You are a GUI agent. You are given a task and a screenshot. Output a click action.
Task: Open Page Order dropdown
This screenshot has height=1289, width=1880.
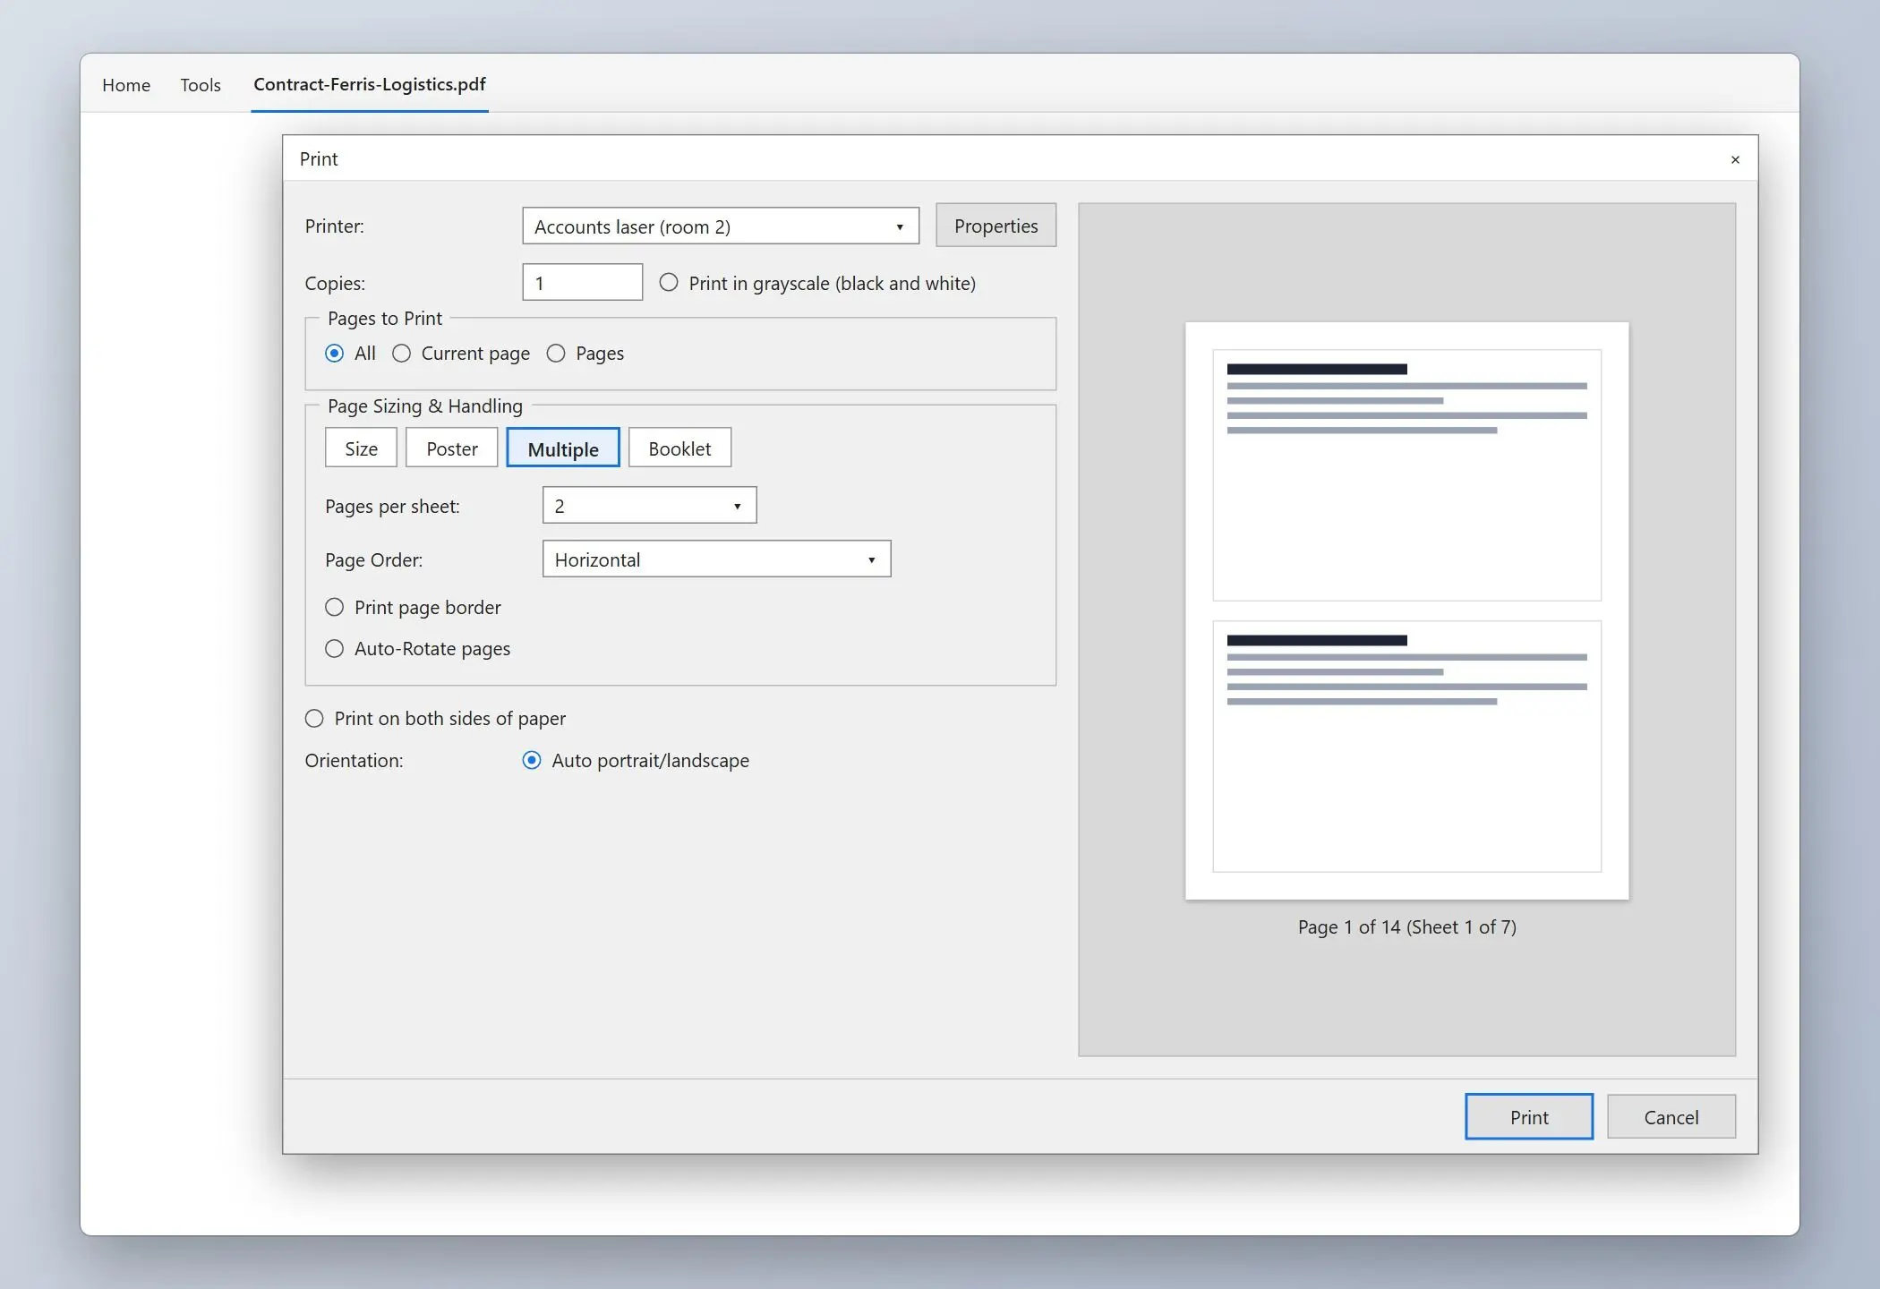tap(716, 559)
